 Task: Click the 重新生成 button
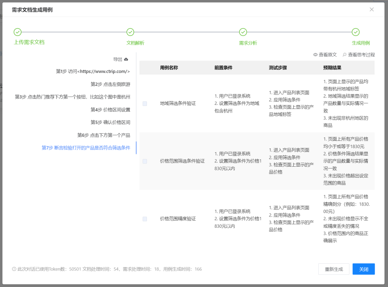[333, 269]
